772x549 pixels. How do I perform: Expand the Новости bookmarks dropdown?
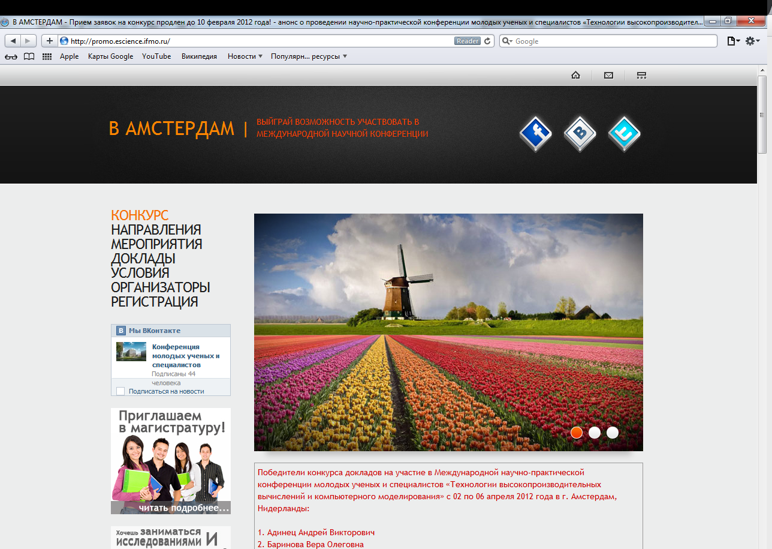click(245, 56)
